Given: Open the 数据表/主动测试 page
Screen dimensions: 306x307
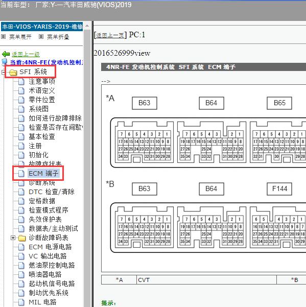Looking at the screenshot, I should [53, 228].
